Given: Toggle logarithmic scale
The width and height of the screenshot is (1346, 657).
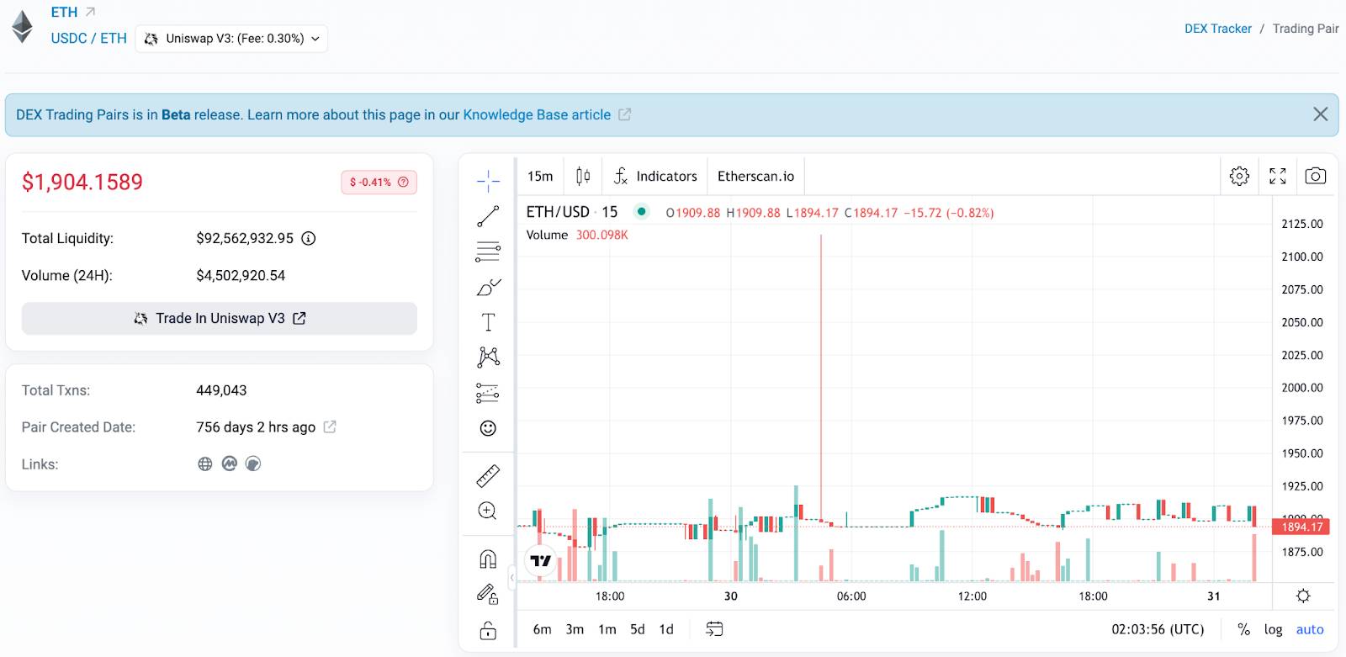Looking at the screenshot, I should click(1274, 629).
